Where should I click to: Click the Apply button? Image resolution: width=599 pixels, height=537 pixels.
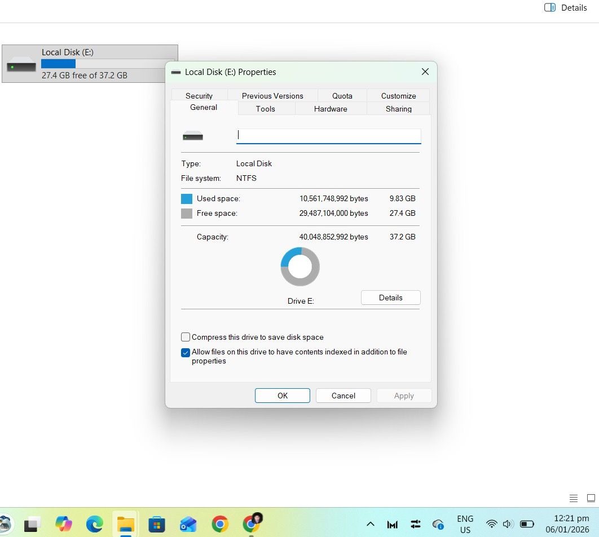click(x=404, y=396)
